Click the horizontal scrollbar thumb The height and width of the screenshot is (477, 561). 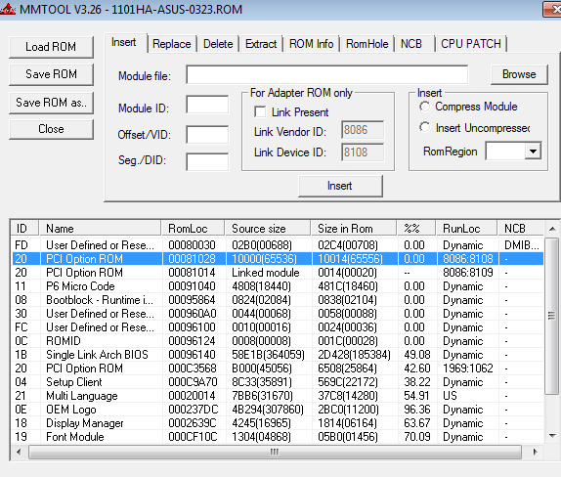tap(275, 452)
